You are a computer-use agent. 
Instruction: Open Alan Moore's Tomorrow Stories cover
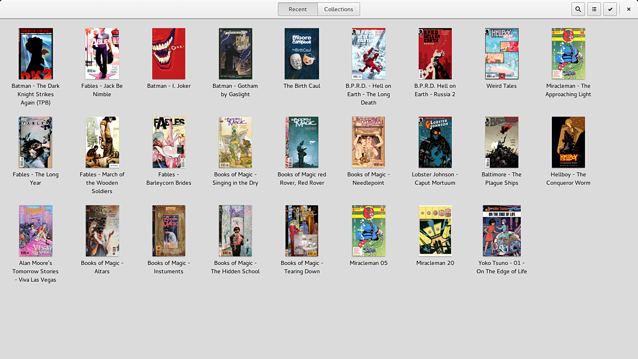[36, 231]
